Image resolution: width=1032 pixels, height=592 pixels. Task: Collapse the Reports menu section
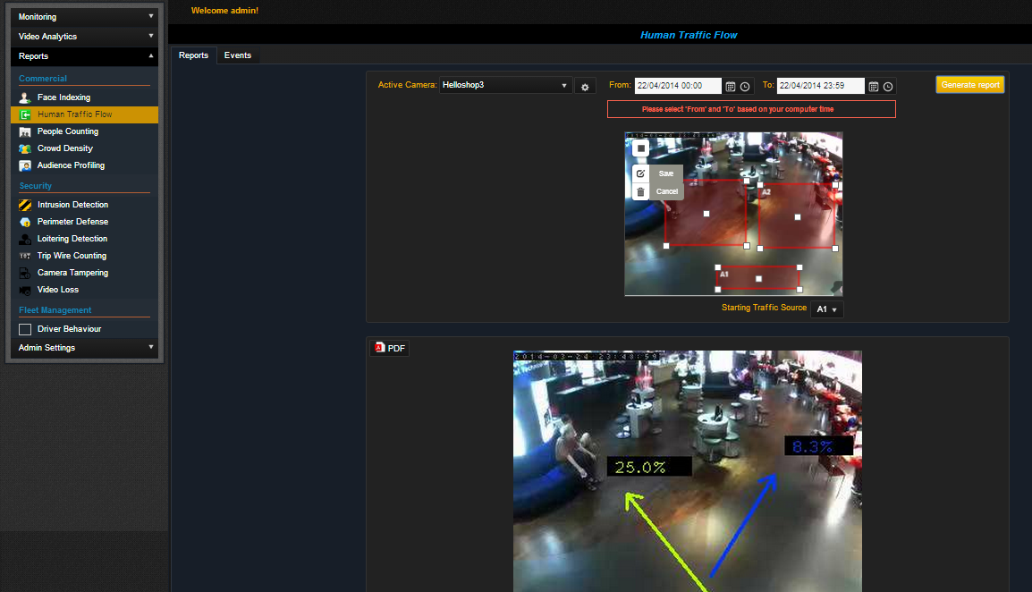[84, 56]
